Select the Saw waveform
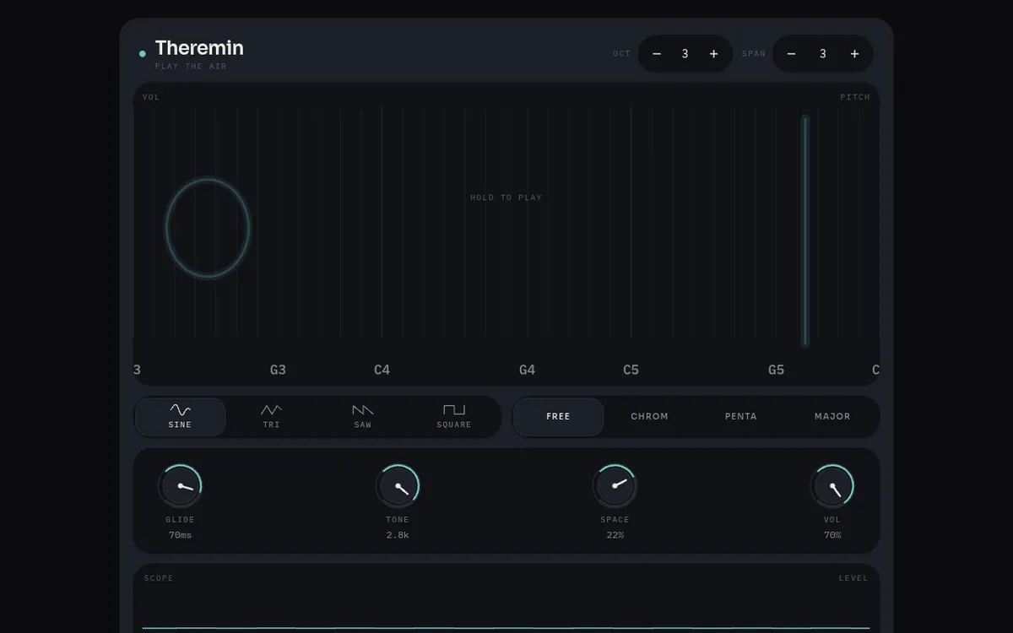This screenshot has width=1013, height=633. pos(363,417)
